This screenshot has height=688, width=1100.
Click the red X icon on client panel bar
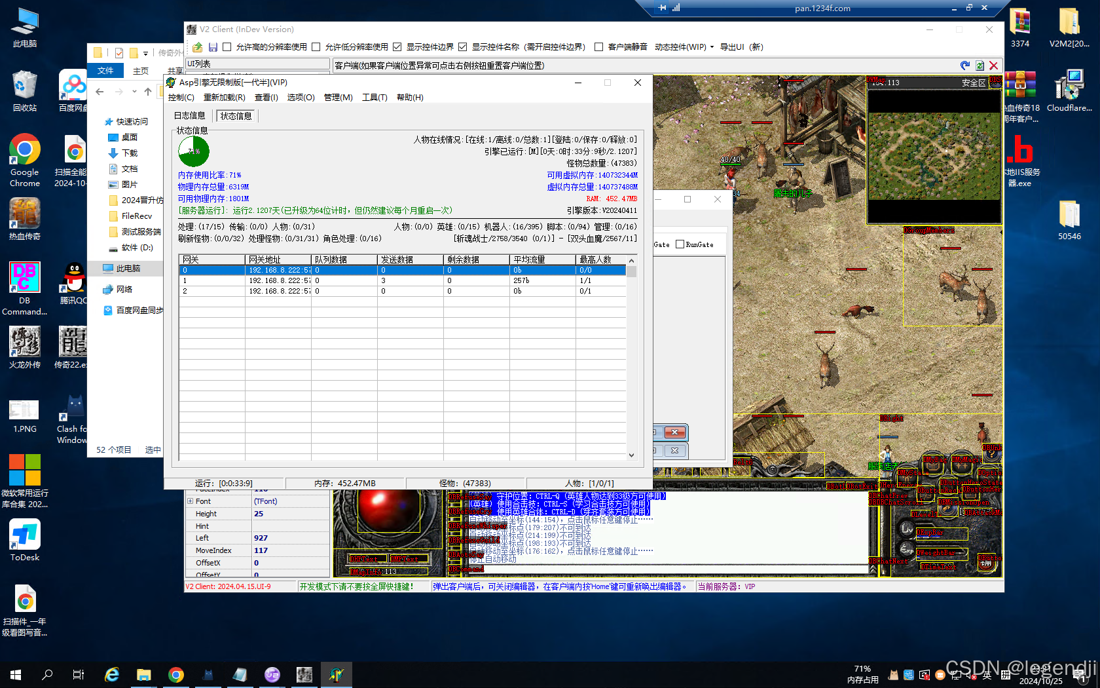pos(994,66)
